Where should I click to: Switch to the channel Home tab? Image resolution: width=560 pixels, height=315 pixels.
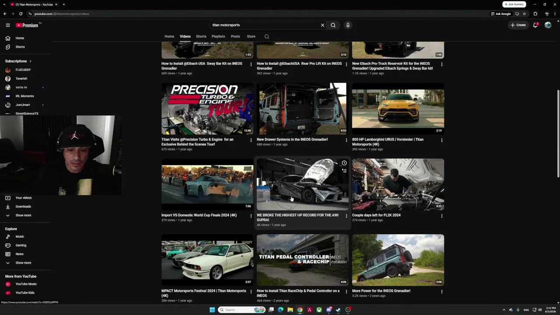(169, 36)
